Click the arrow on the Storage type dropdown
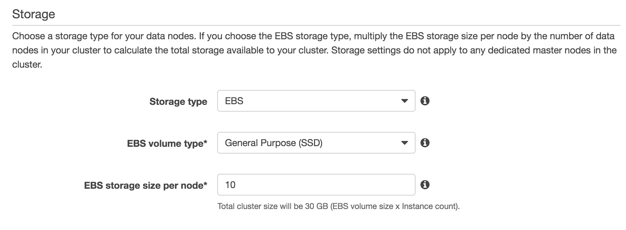This screenshot has height=230, width=626. click(404, 101)
